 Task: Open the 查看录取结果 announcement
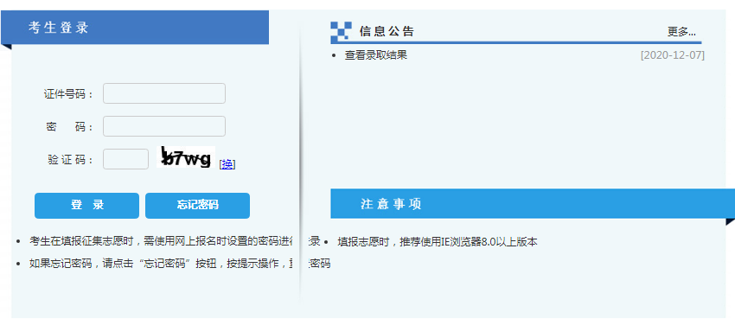click(376, 55)
